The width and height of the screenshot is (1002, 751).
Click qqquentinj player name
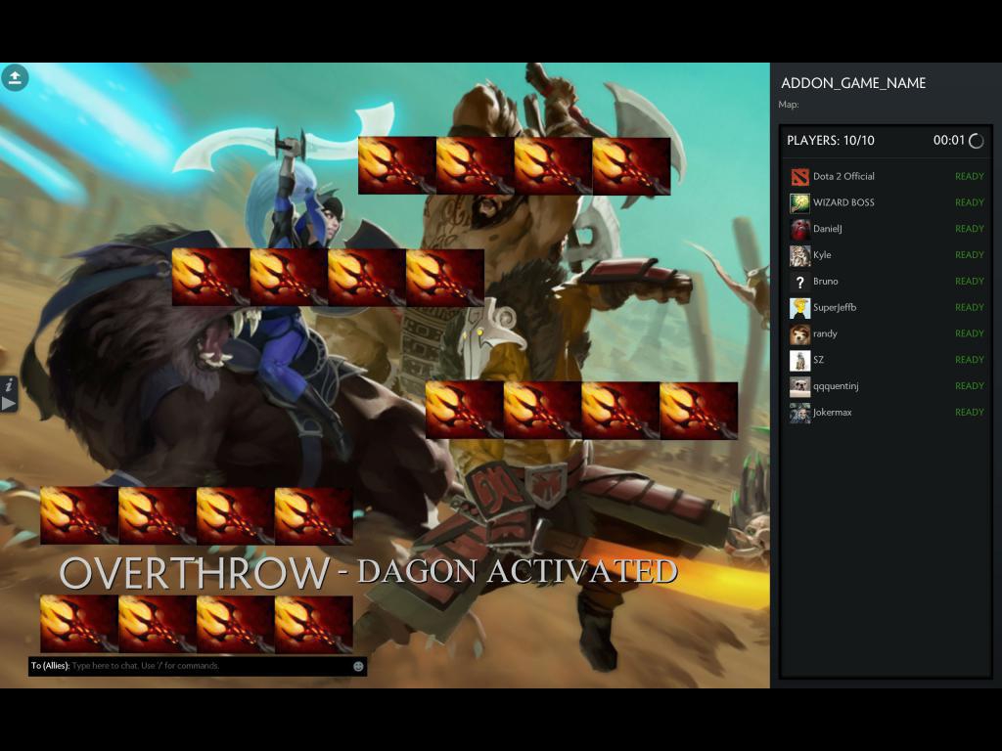836,386
